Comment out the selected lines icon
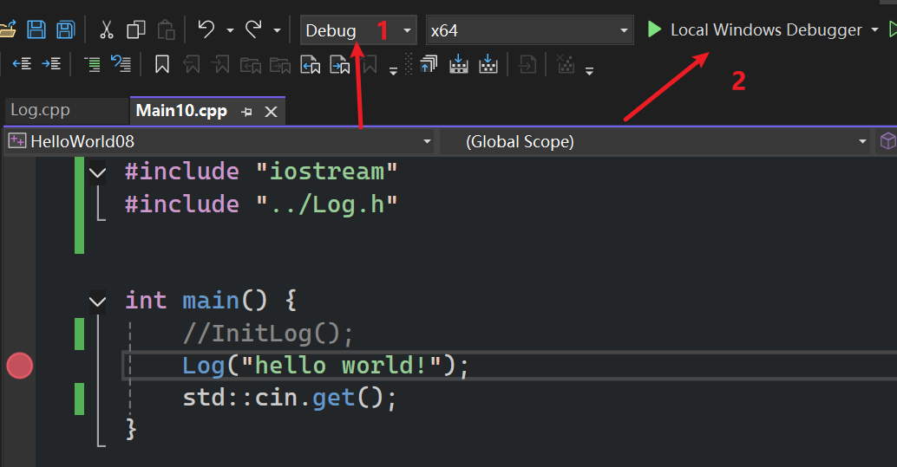897x467 pixels. point(92,64)
